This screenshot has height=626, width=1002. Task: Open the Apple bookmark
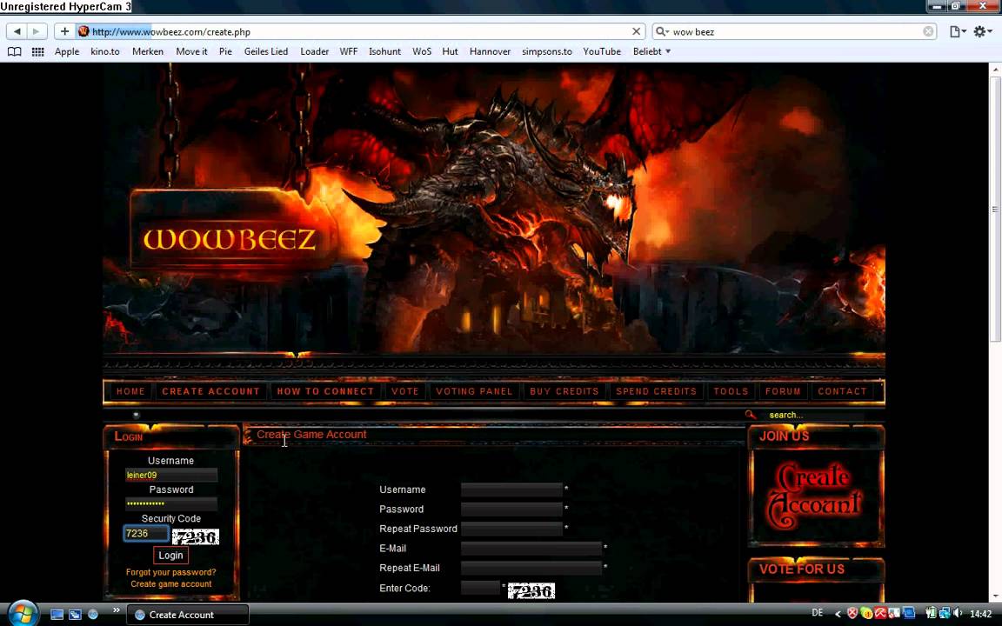pos(67,52)
